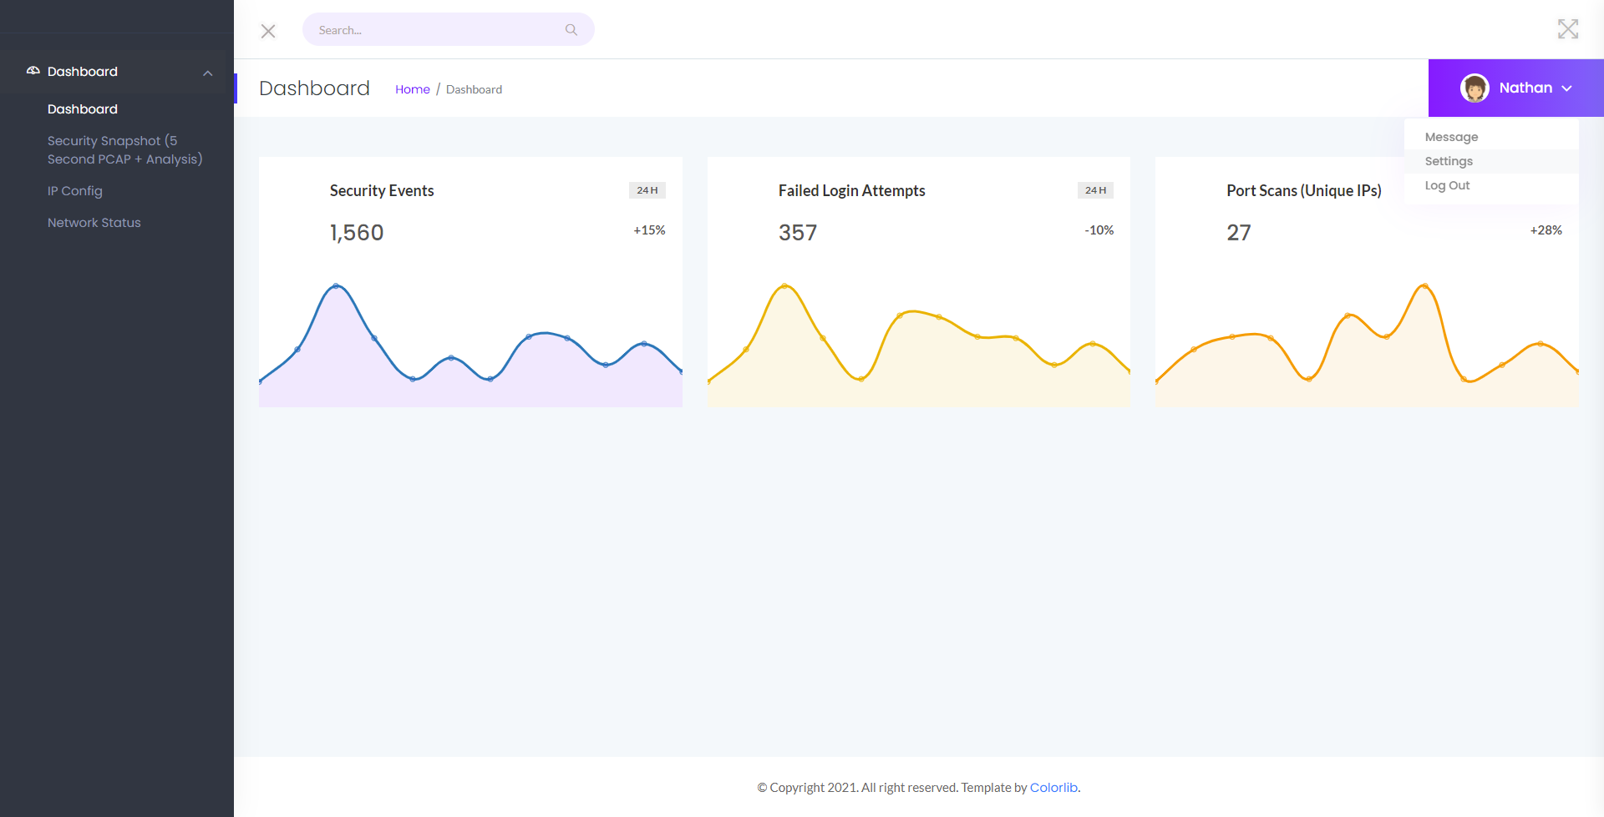Choose Log Out in user menu
Screen dimensions: 1604x817
(1447, 185)
